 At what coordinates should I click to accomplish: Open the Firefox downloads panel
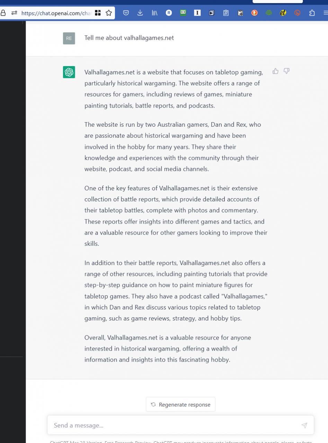click(x=140, y=13)
